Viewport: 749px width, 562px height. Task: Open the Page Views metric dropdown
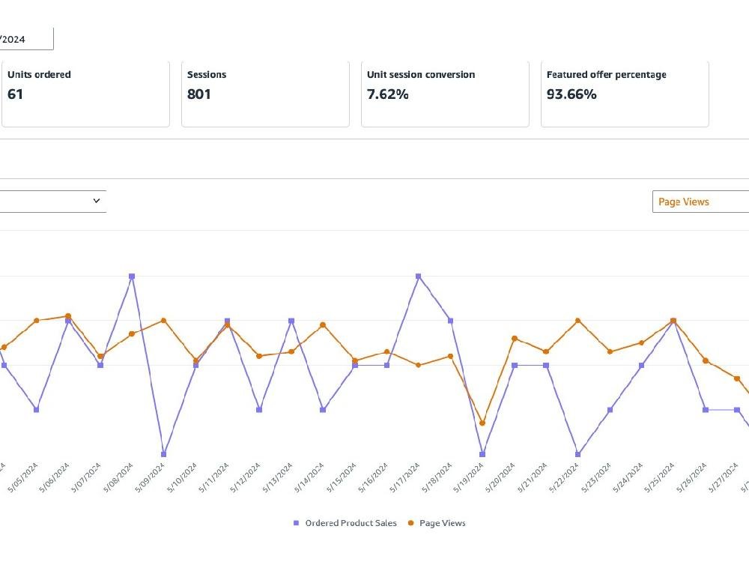pyautogui.click(x=700, y=202)
